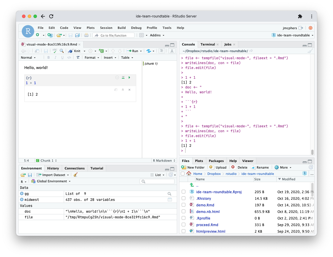Open the Find/Replace tool
This screenshot has height=257, width=333.
62,51
